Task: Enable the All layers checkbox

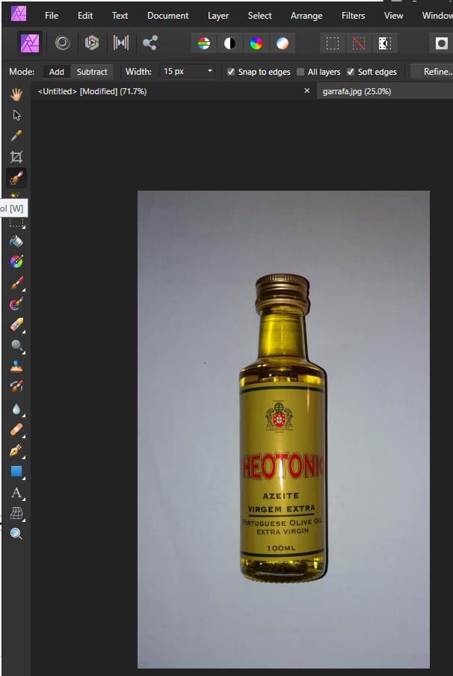Action: pos(301,72)
